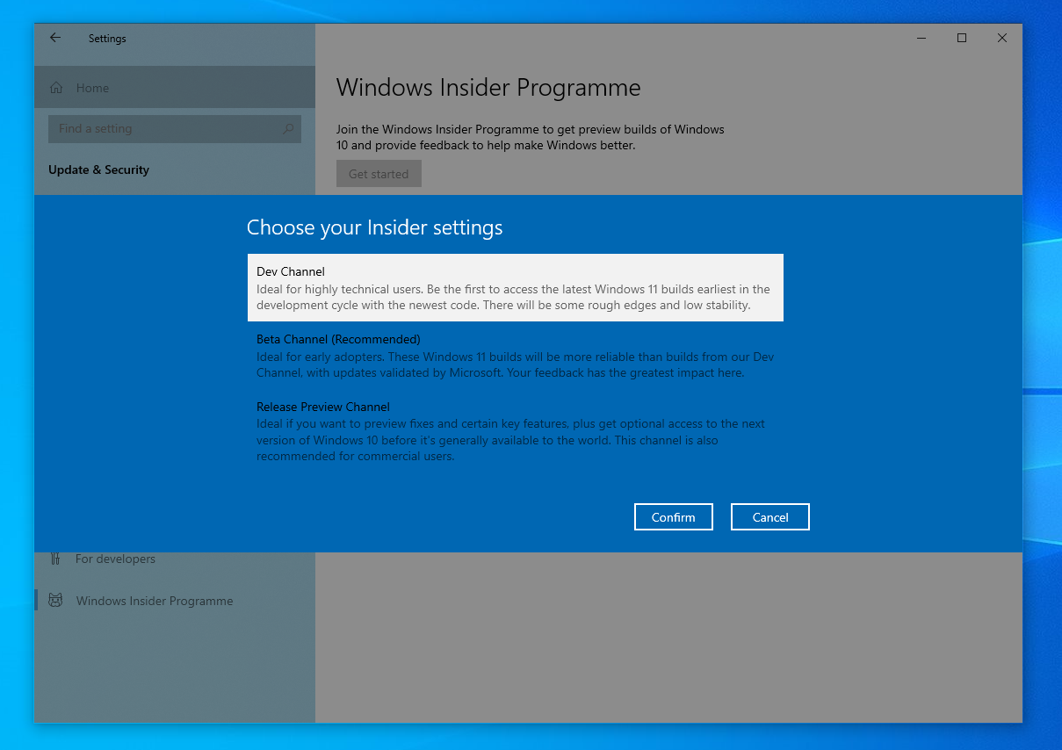Click the Choose your Insider settings title

click(x=374, y=227)
